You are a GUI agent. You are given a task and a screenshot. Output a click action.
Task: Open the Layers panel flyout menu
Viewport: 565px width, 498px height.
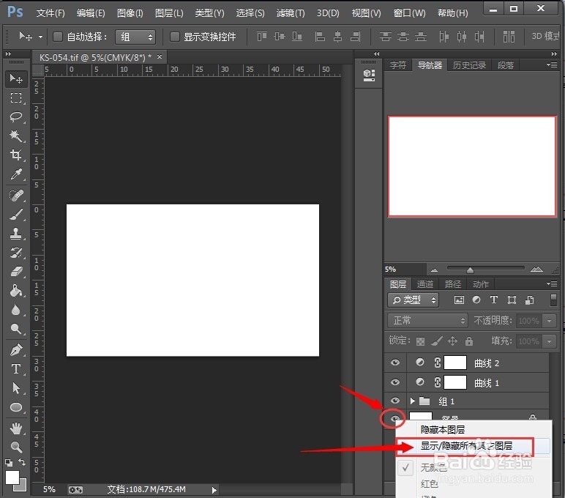click(552, 284)
